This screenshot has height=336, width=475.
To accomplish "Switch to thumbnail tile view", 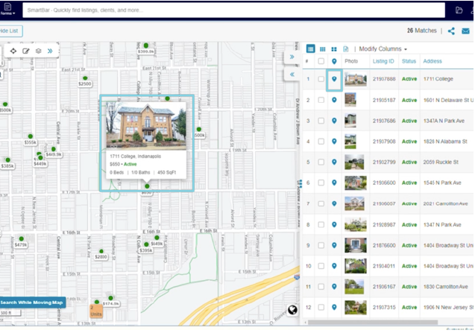I will 334,49.
